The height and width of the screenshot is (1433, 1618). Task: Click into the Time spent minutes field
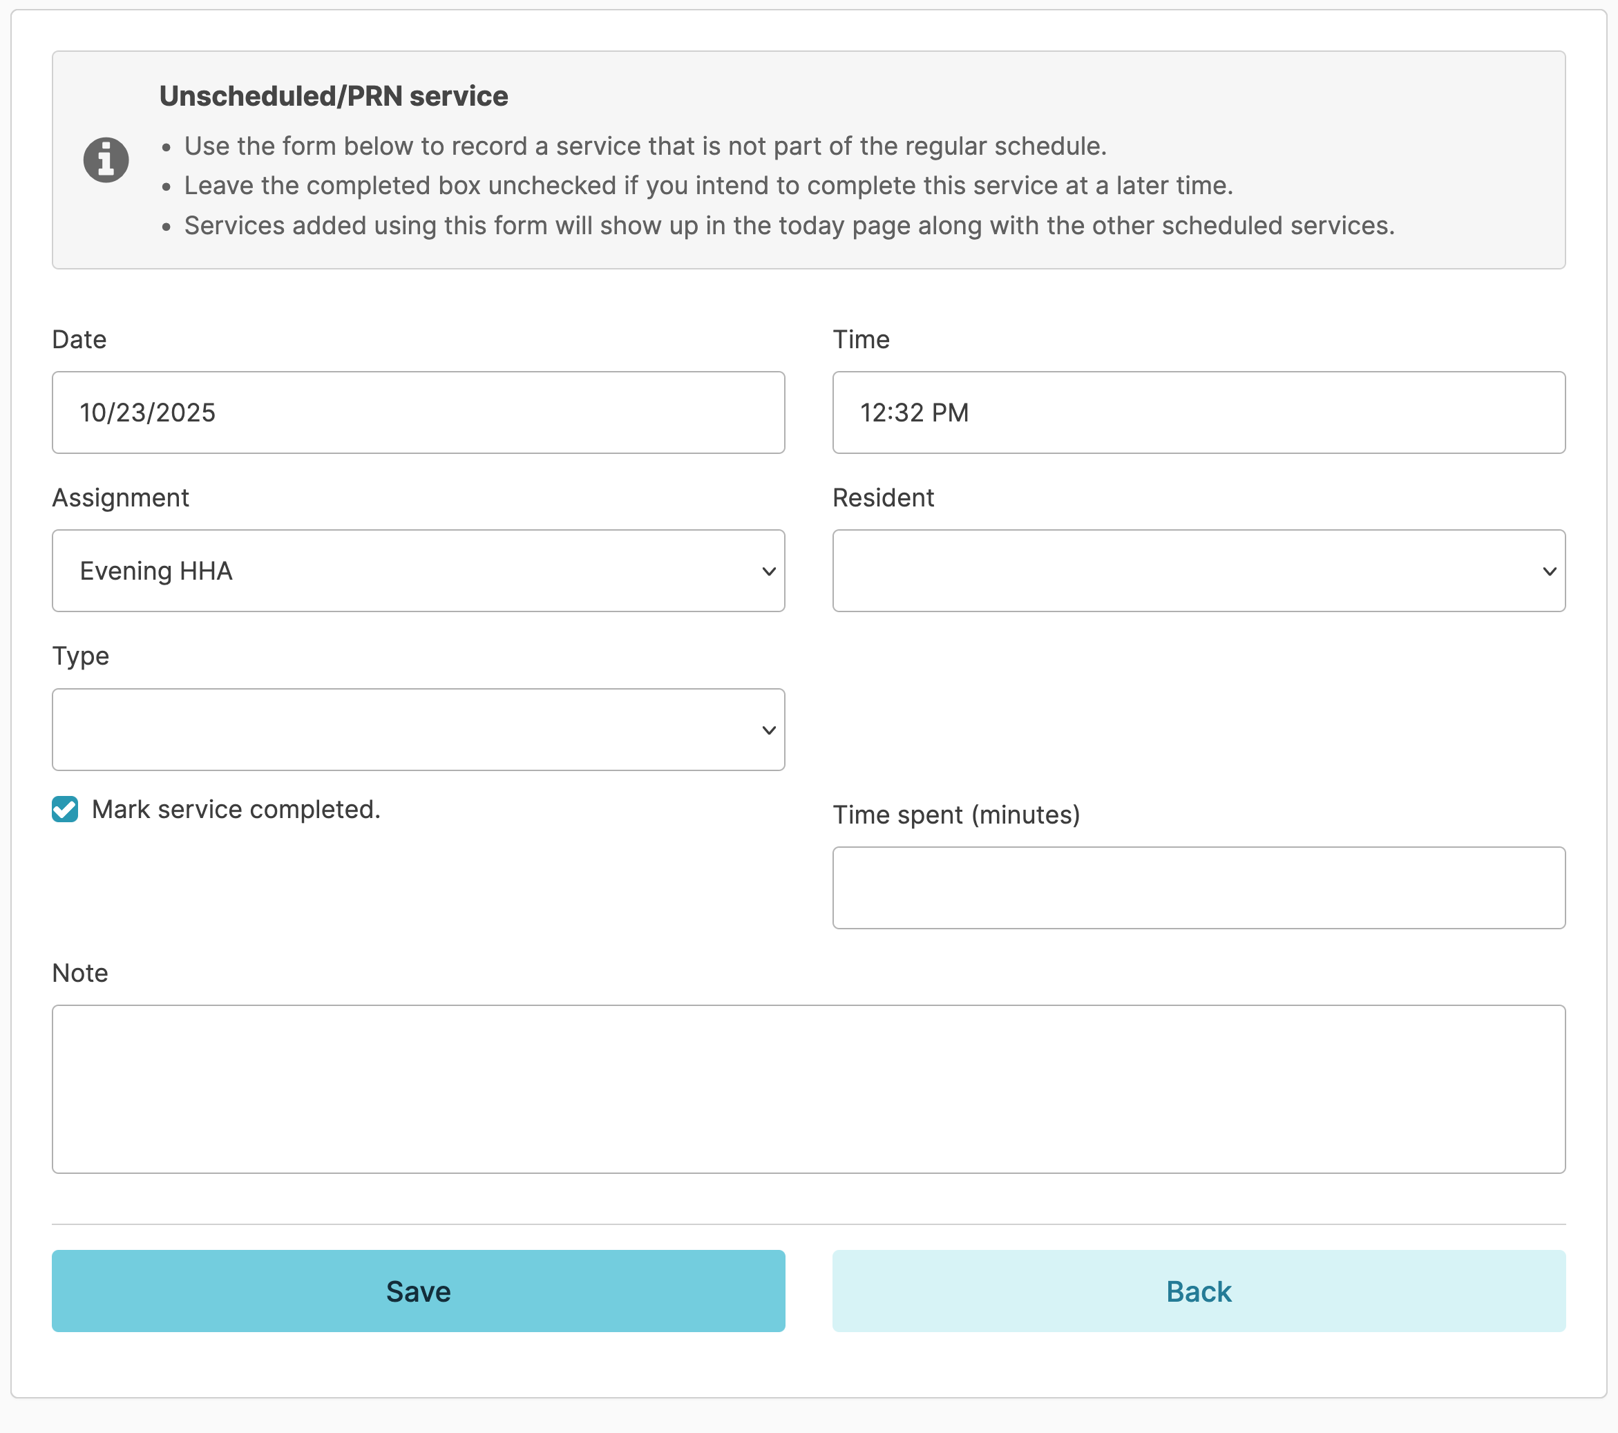click(x=1198, y=888)
